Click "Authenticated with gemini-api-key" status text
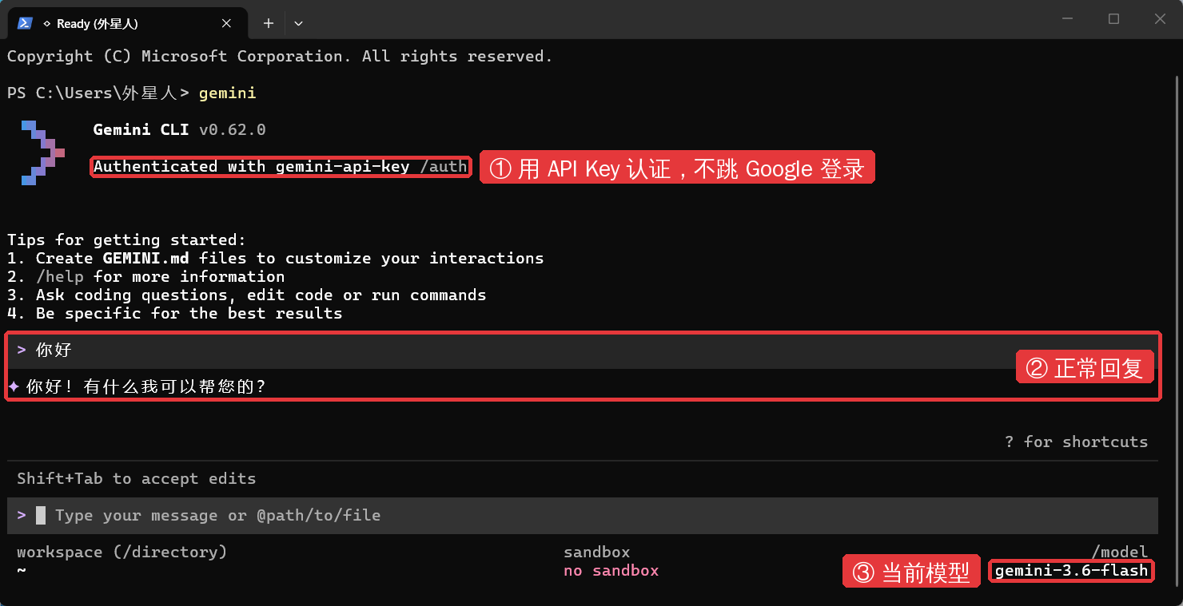The image size is (1183, 606). [252, 167]
